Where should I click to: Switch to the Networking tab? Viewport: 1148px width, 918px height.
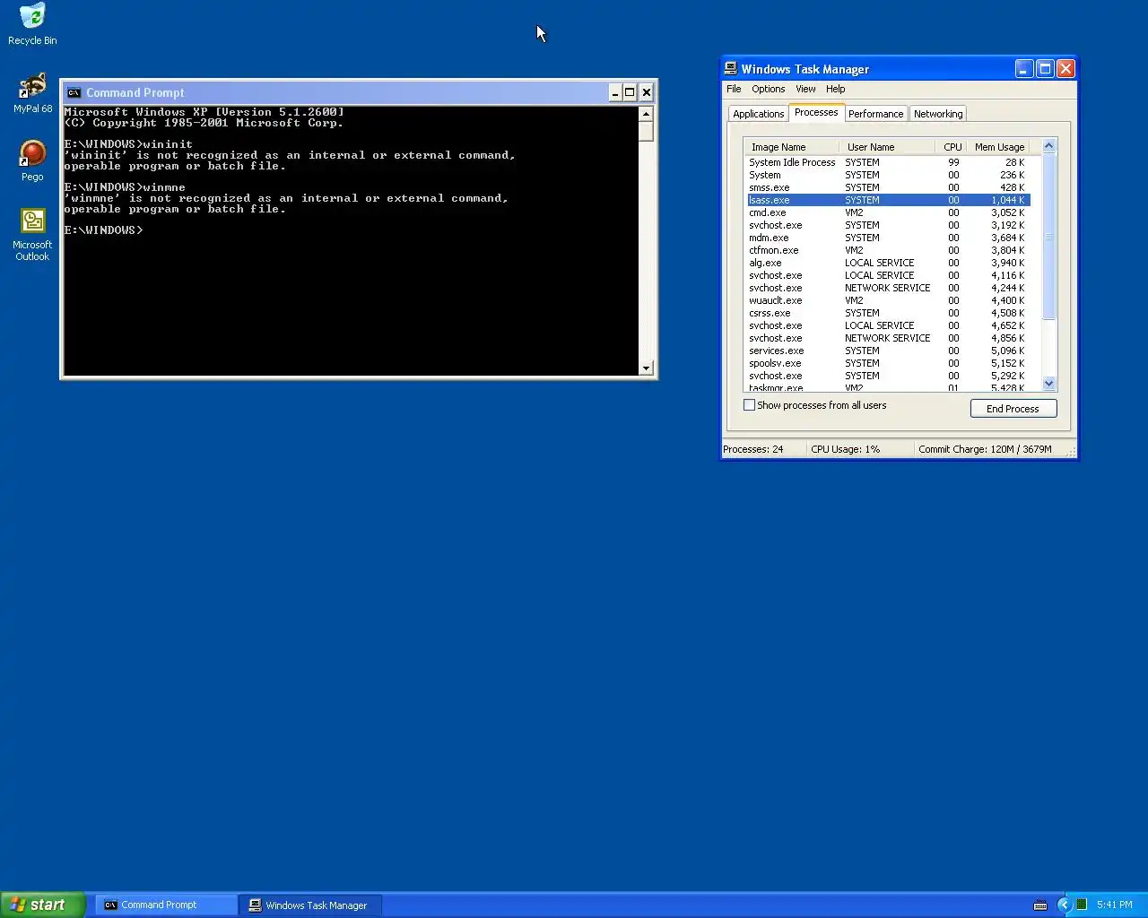click(x=938, y=114)
